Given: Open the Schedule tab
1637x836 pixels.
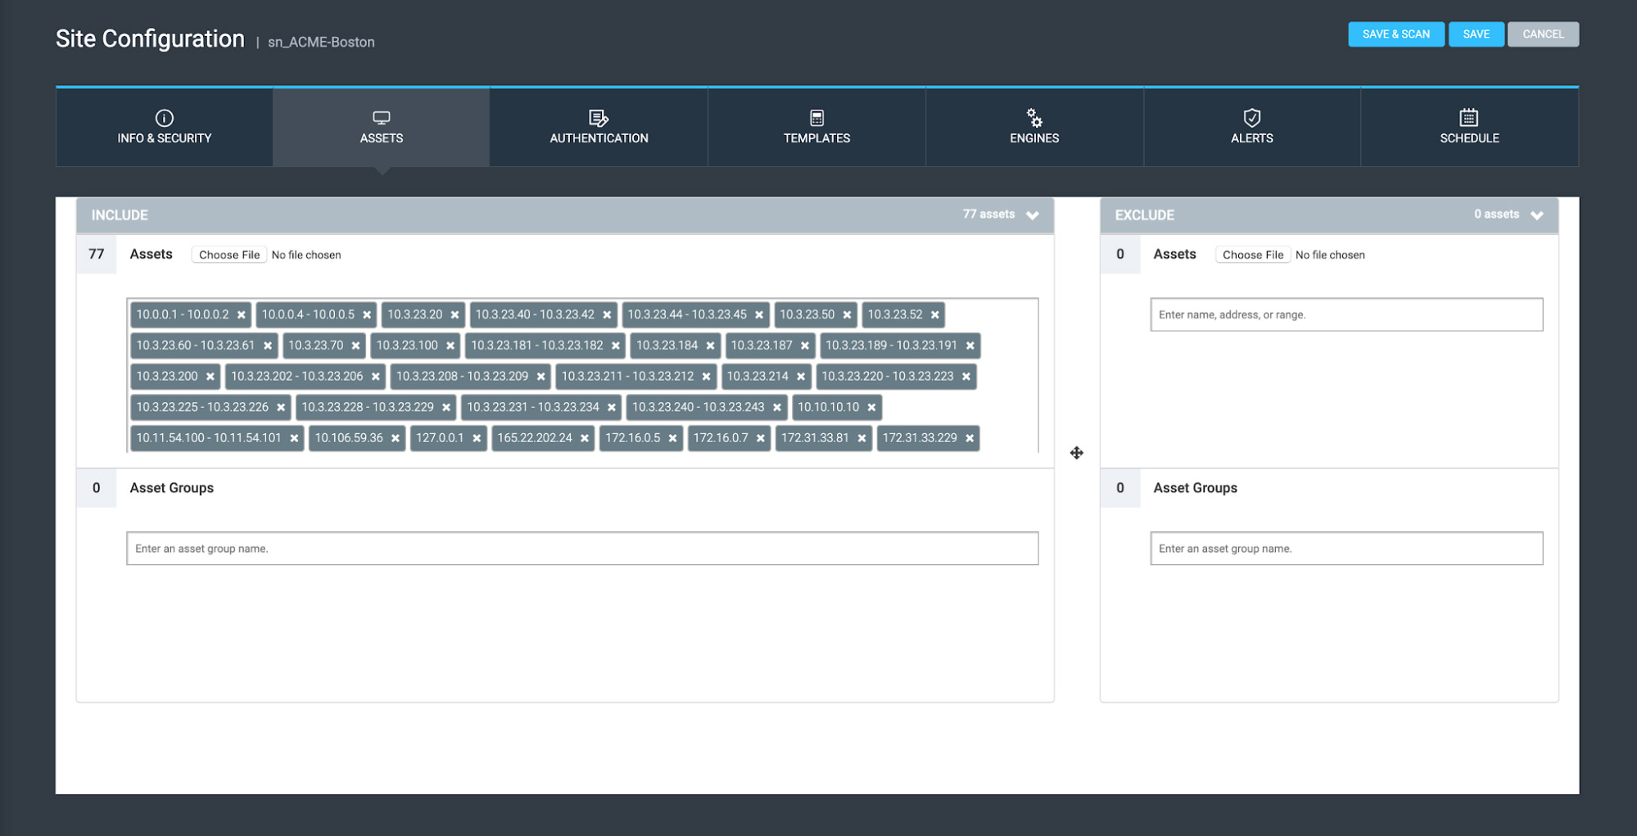Looking at the screenshot, I should click(x=1469, y=128).
